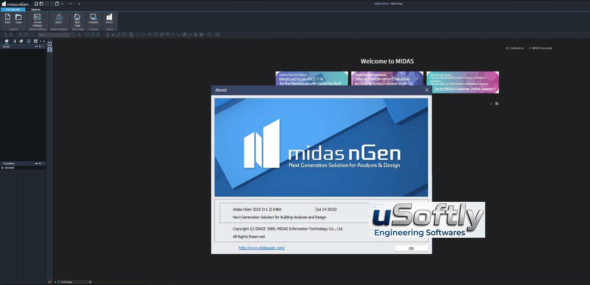Click the right arrow beside the left panel tab icons

(x=44, y=41)
